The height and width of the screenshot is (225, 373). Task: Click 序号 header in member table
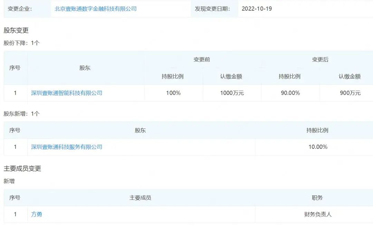(x=15, y=198)
